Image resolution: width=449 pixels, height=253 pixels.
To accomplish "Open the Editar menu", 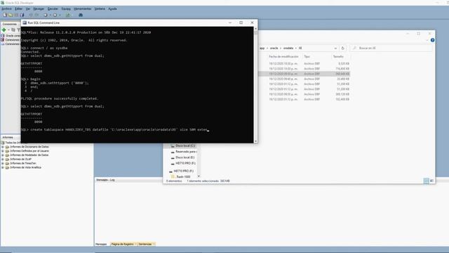I will point(19,9).
